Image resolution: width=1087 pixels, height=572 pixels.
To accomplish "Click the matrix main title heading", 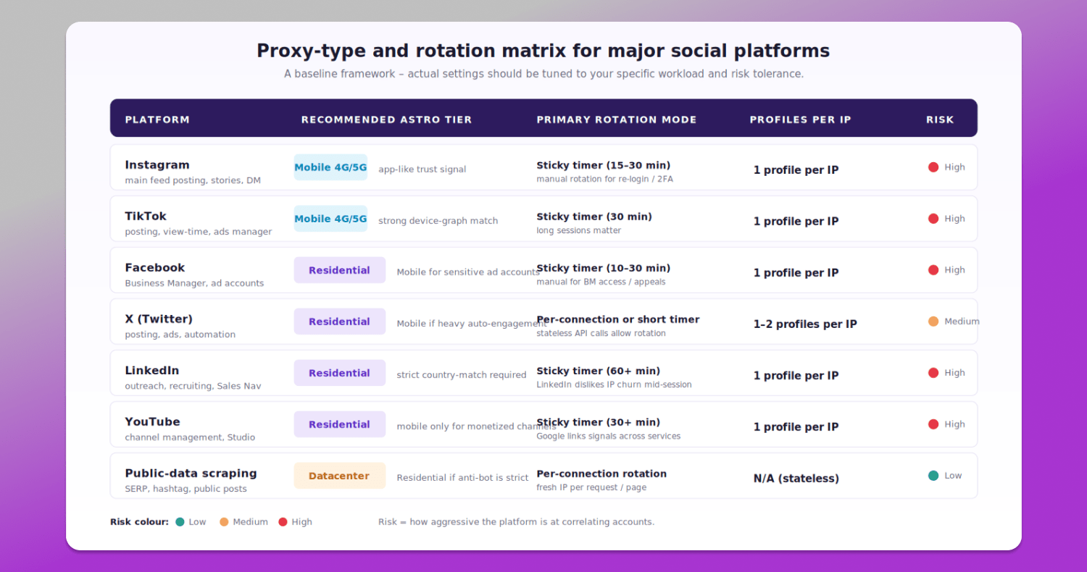I will 543,51.
